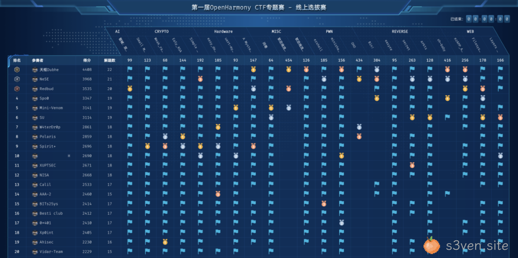Open the OHO challenge header
This screenshot has width=518, height=258.
(x=353, y=44)
